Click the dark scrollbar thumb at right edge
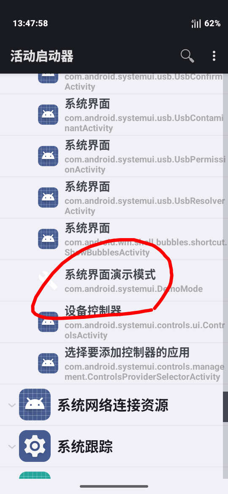Screen dimensions: 228x494 click(x=225, y=407)
